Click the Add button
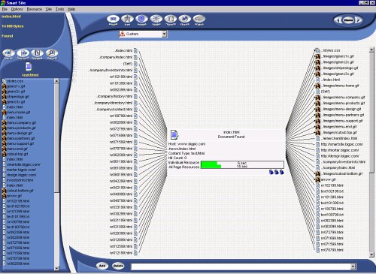Viewport: 376px width, 274px height. (x=102, y=266)
